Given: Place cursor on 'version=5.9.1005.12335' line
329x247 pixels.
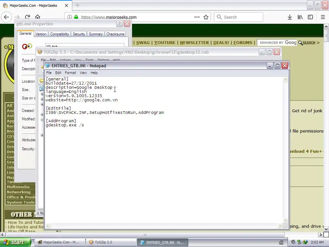Looking at the screenshot, I should pyautogui.click(x=74, y=96).
